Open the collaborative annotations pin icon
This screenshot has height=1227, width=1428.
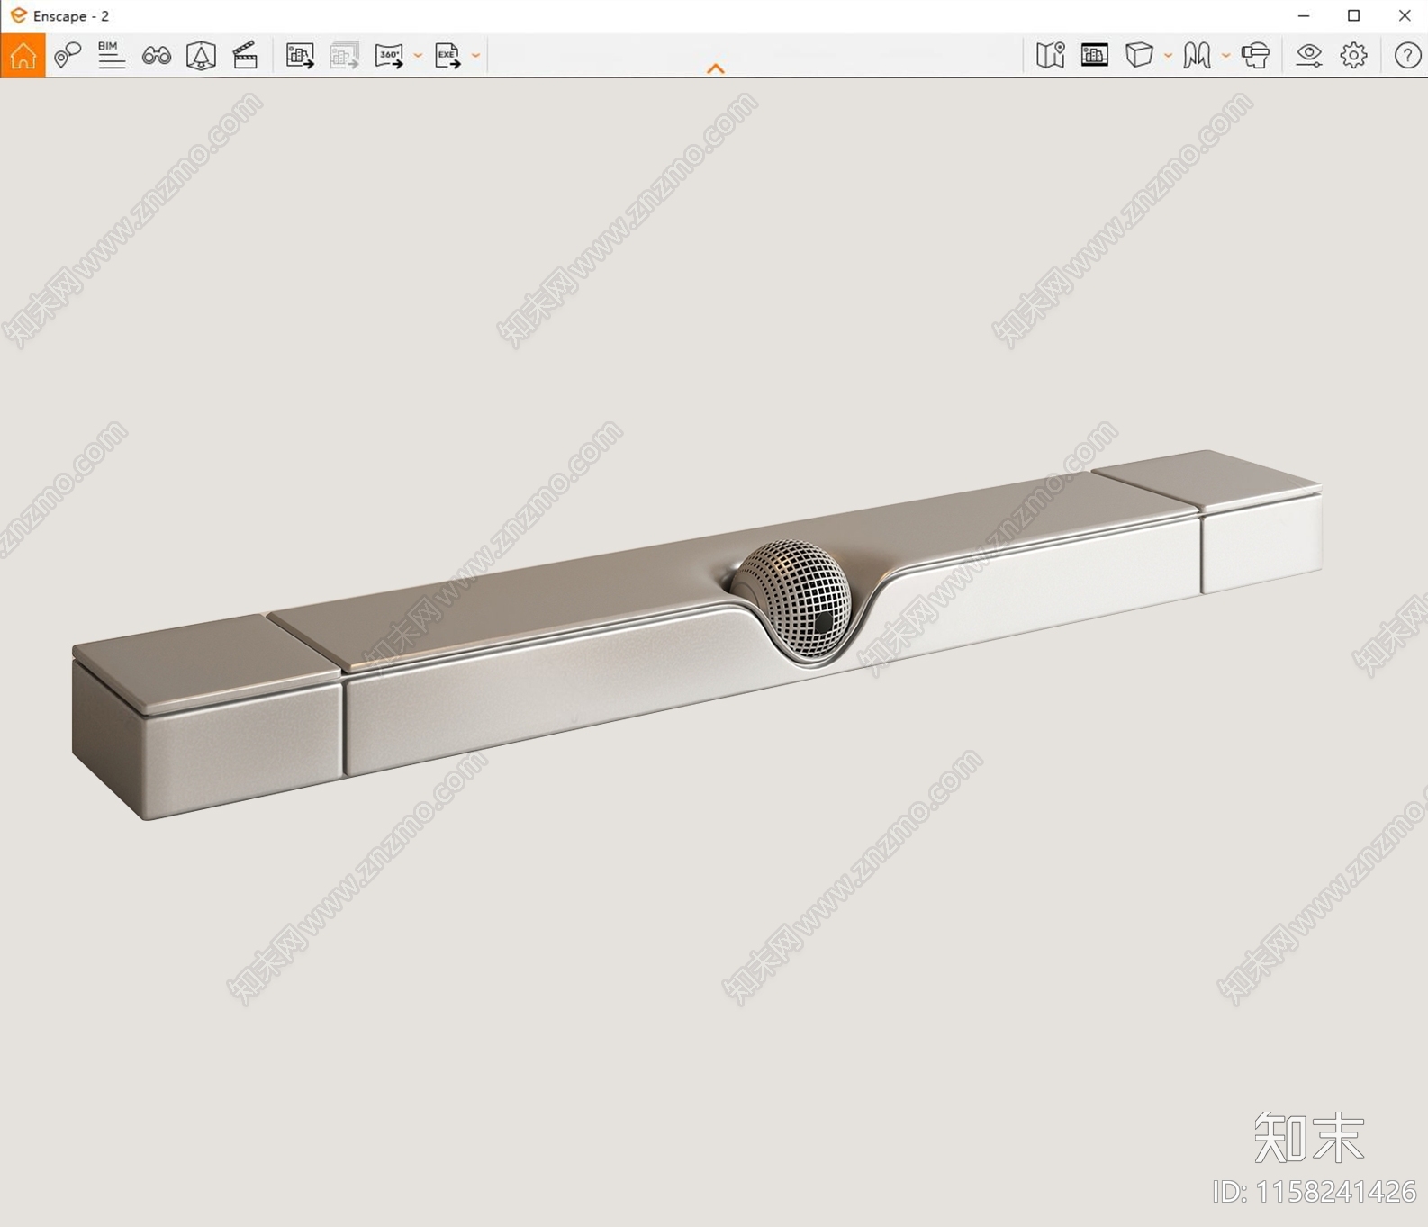click(67, 56)
